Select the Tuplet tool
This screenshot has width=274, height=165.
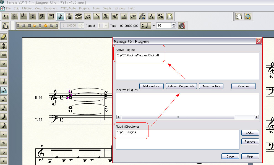[x=88, y=16]
